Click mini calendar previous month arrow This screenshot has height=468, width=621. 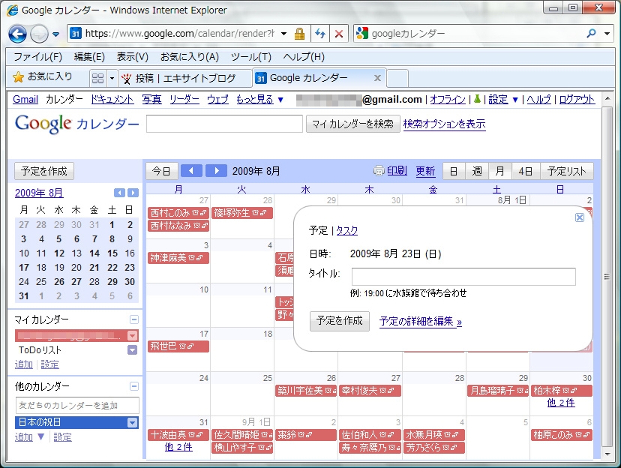coord(119,193)
